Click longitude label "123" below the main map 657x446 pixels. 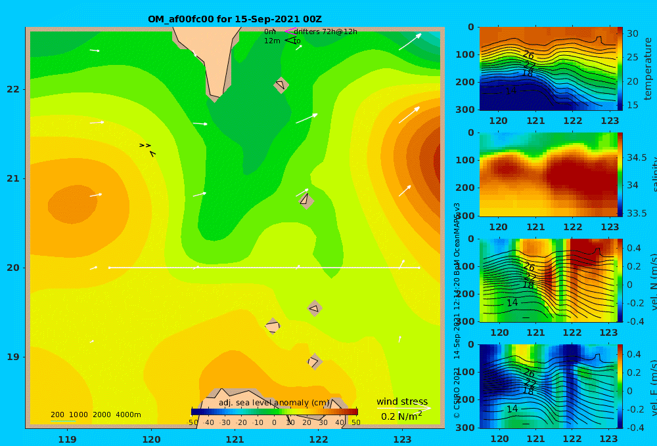pos(402,439)
